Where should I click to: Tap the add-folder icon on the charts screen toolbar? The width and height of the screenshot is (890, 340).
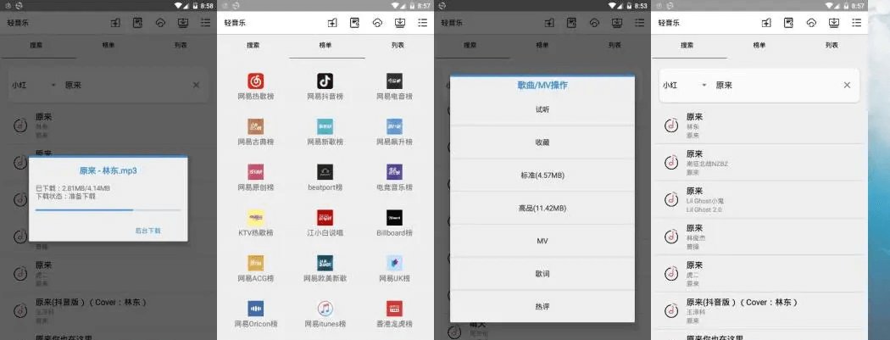pos(332,23)
